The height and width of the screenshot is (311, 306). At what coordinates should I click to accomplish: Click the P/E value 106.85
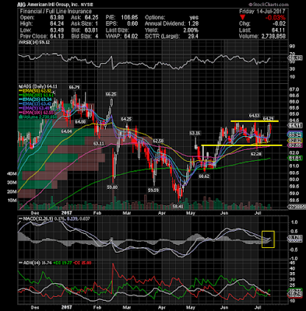coord(129,18)
